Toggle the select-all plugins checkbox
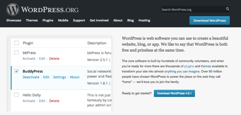 [x=16, y=43]
